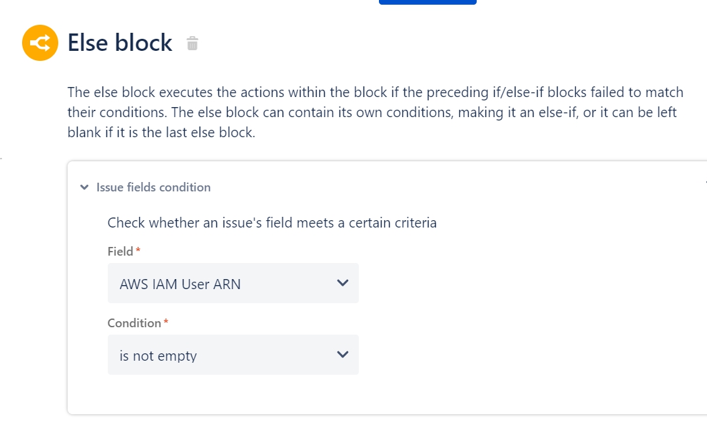707x439 pixels.
Task: Click the else block description paragraph
Action: tap(376, 112)
